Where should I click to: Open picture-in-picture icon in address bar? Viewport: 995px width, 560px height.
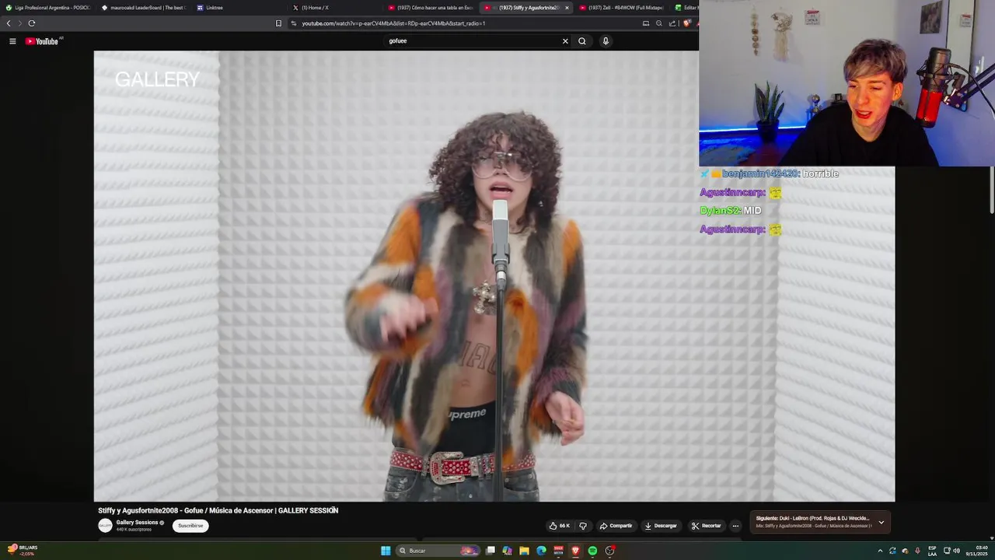(x=645, y=23)
